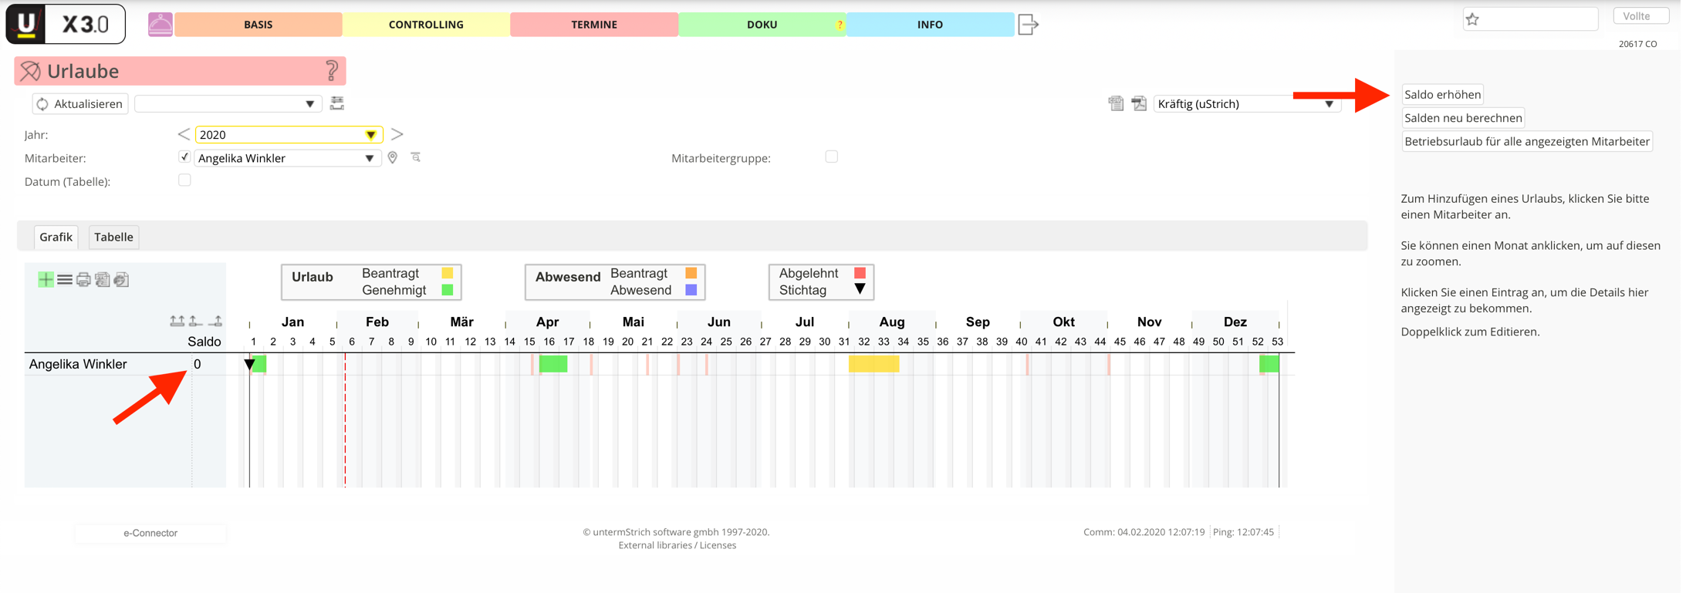Expand the Angelika Winkler employee dropdown
The width and height of the screenshot is (1686, 593).
[369, 158]
